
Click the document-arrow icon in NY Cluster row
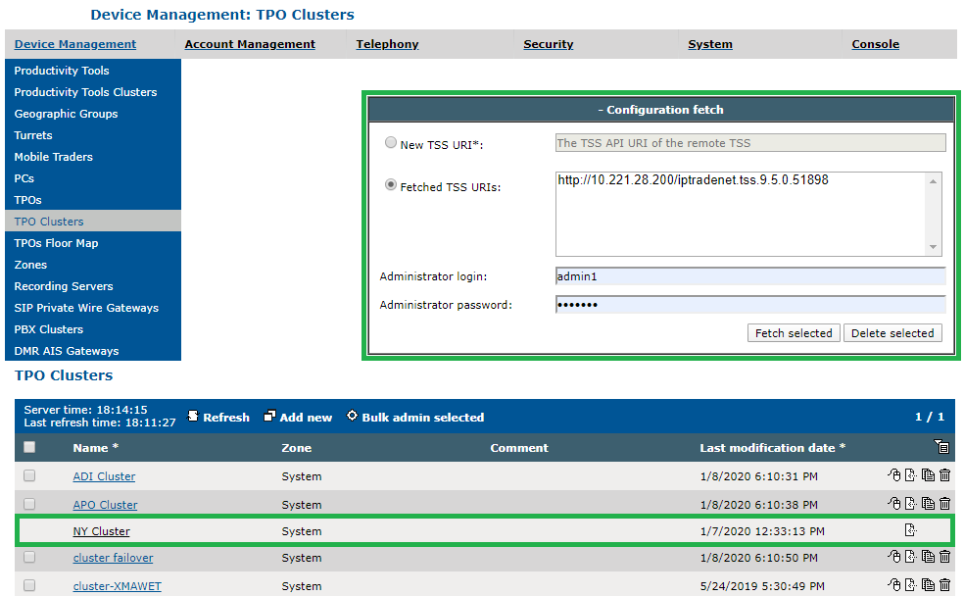click(910, 530)
